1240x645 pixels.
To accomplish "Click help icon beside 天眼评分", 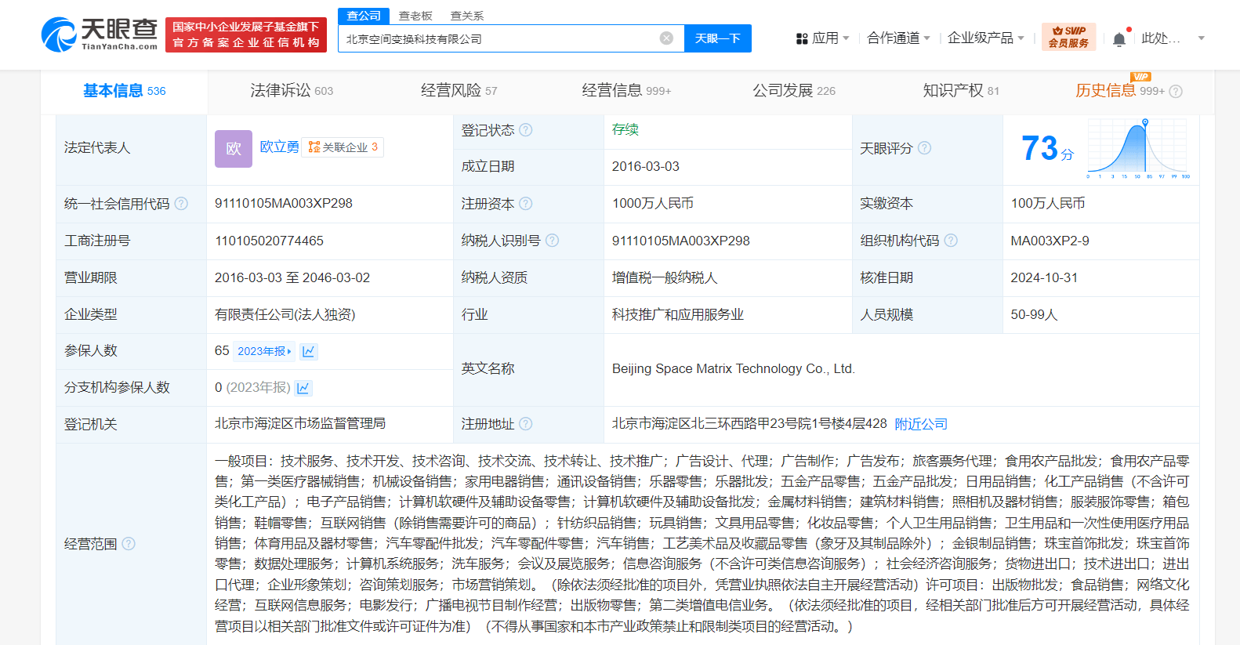I will (925, 148).
